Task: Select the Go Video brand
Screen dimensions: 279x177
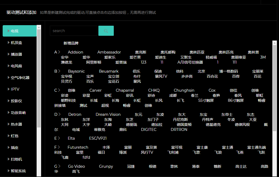Action: click(76, 166)
